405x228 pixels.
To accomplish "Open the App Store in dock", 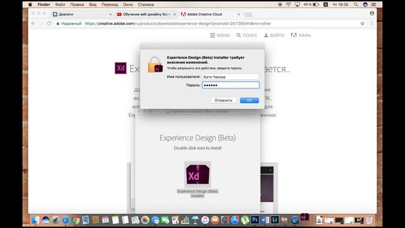I will pyautogui.click(x=235, y=220).
